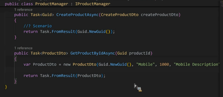Screen dimensions: 223x97
Task: Click the GetProductByIdAsync method name
Action: pos(93,53)
